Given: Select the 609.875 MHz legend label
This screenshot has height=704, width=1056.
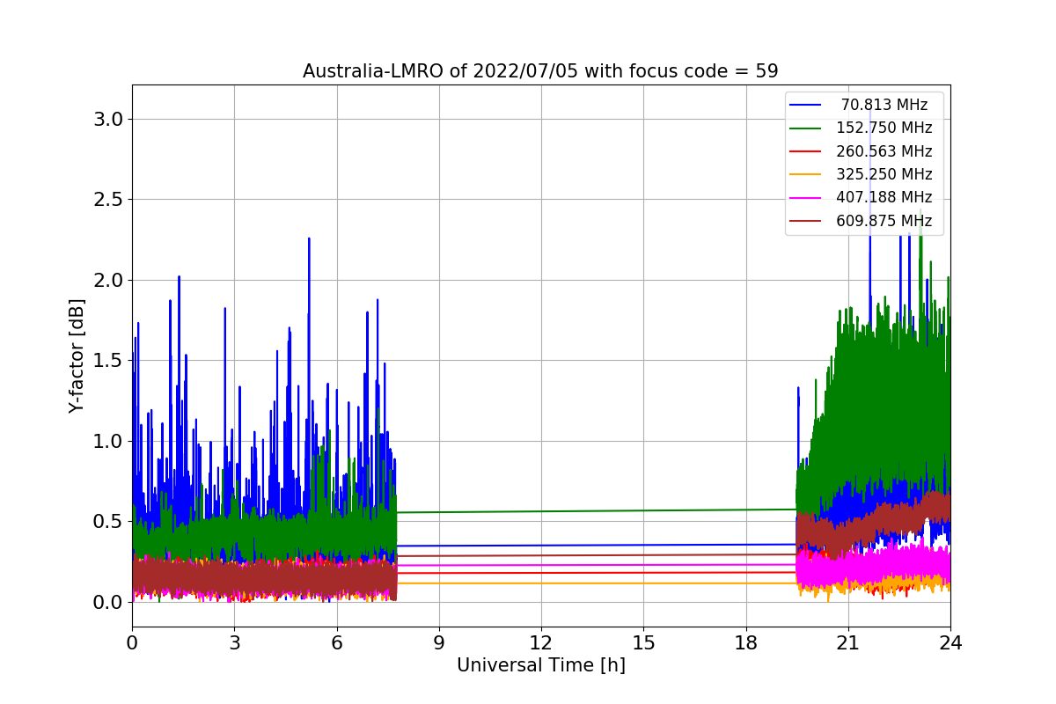Looking at the screenshot, I should (884, 221).
